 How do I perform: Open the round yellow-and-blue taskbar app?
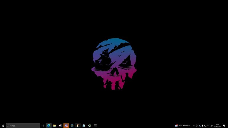[72, 125]
